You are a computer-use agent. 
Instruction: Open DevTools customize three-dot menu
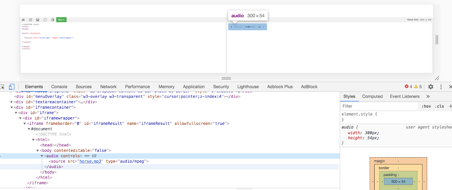click(441, 87)
